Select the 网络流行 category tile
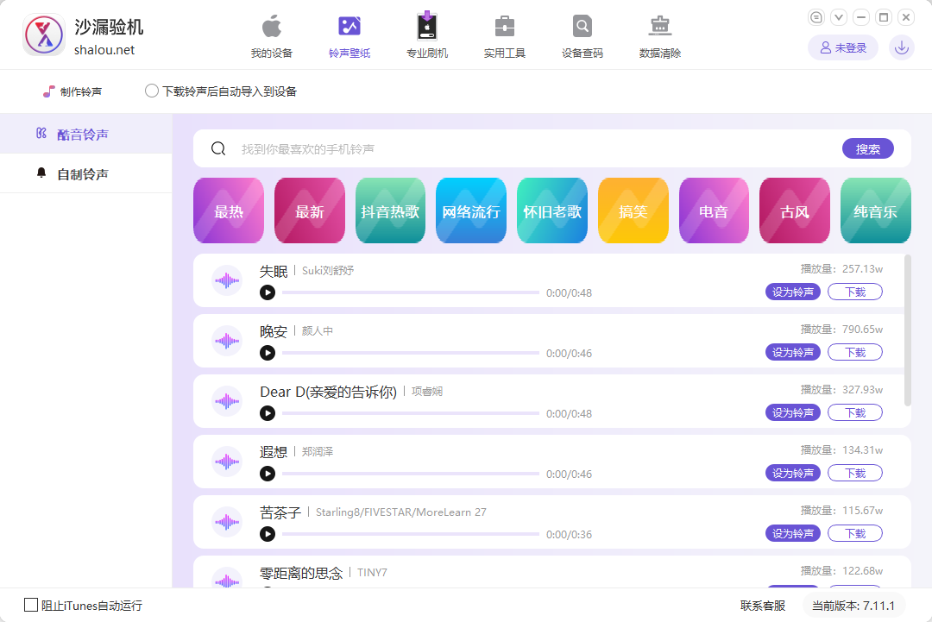The height and width of the screenshot is (622, 932). coord(471,210)
